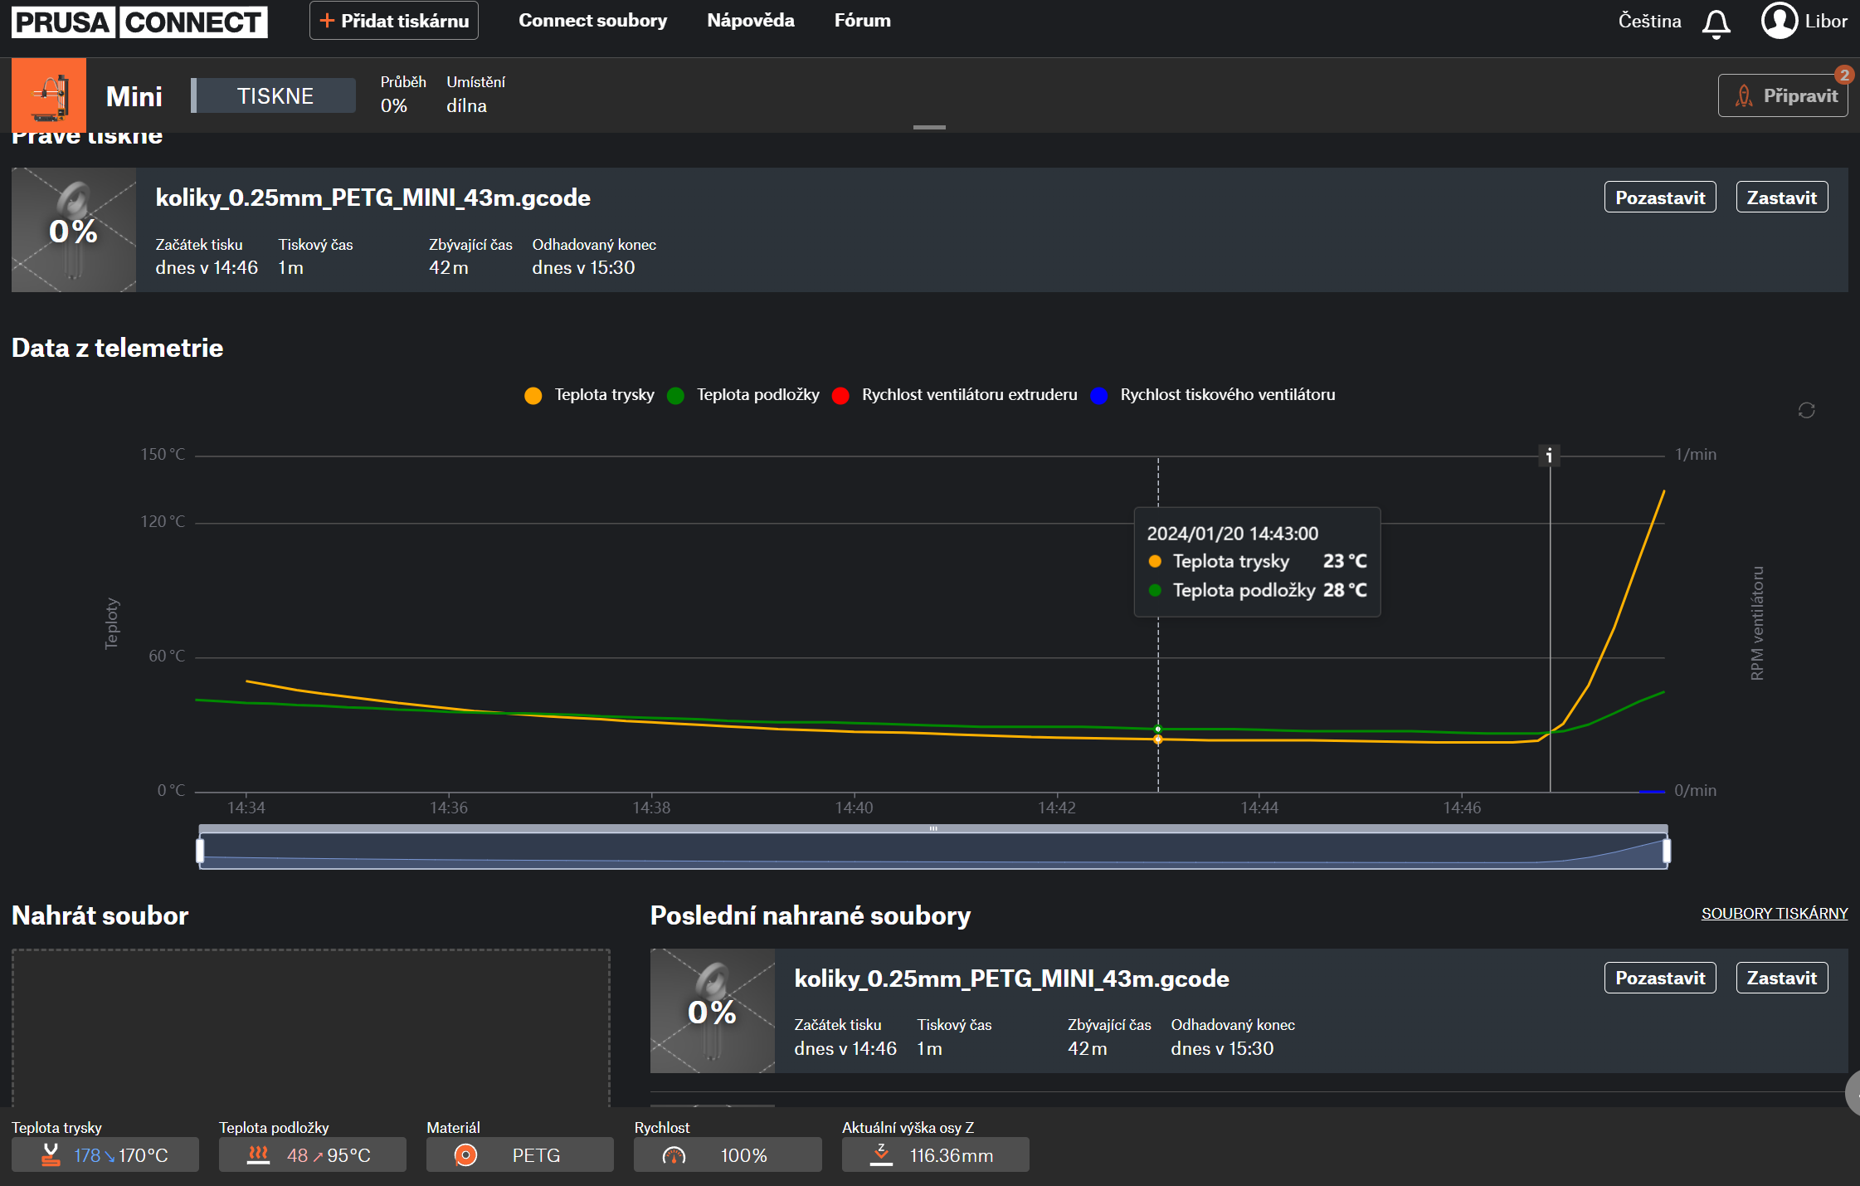Viewport: 1860px width, 1186px height.
Task: Open the notifications bell
Action: tap(1716, 23)
